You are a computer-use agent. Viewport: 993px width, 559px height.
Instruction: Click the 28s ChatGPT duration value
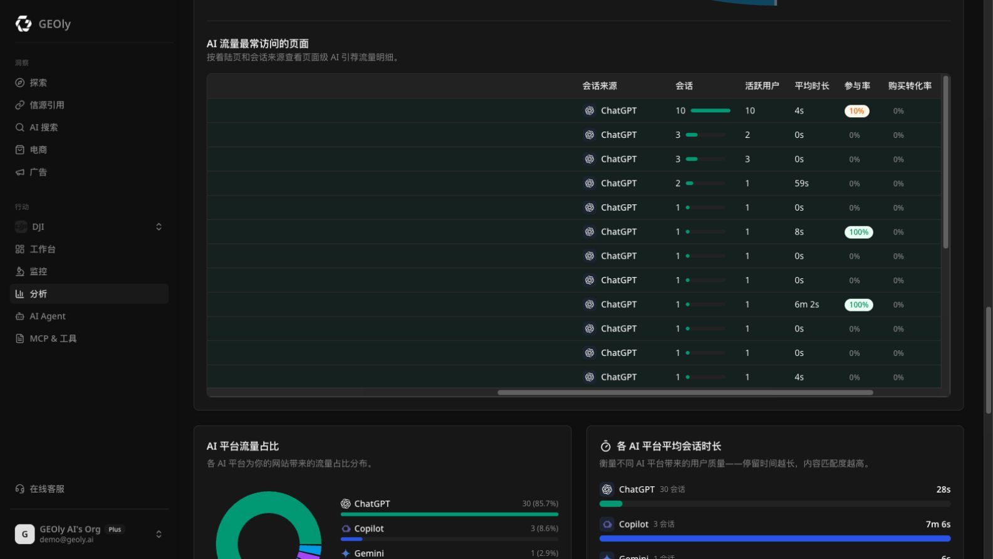pos(944,489)
